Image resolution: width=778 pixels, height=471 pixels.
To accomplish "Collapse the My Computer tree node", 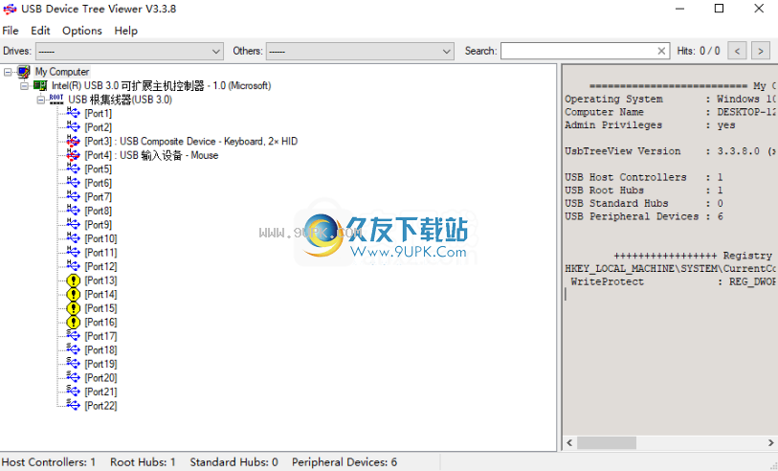I will 8,72.
